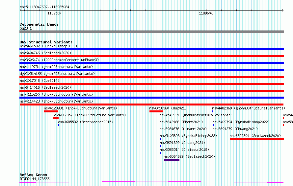Click the DGV Structural Variants track title
293x186 pixels.
[46, 42]
